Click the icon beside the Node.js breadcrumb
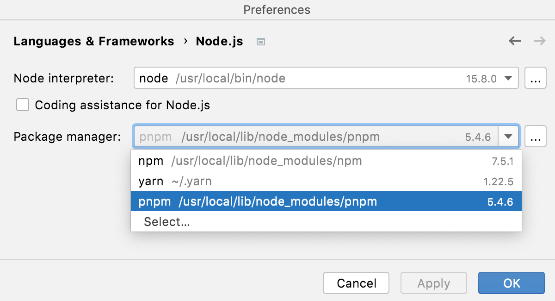The width and height of the screenshot is (555, 301). tap(260, 41)
